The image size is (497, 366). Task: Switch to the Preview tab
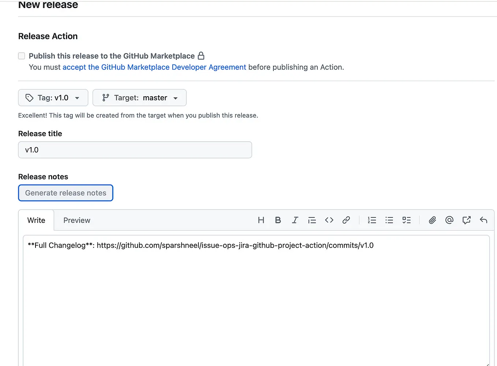[76, 220]
